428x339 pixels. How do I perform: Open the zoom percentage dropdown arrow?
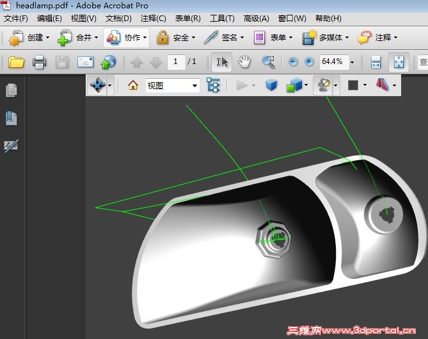point(352,62)
